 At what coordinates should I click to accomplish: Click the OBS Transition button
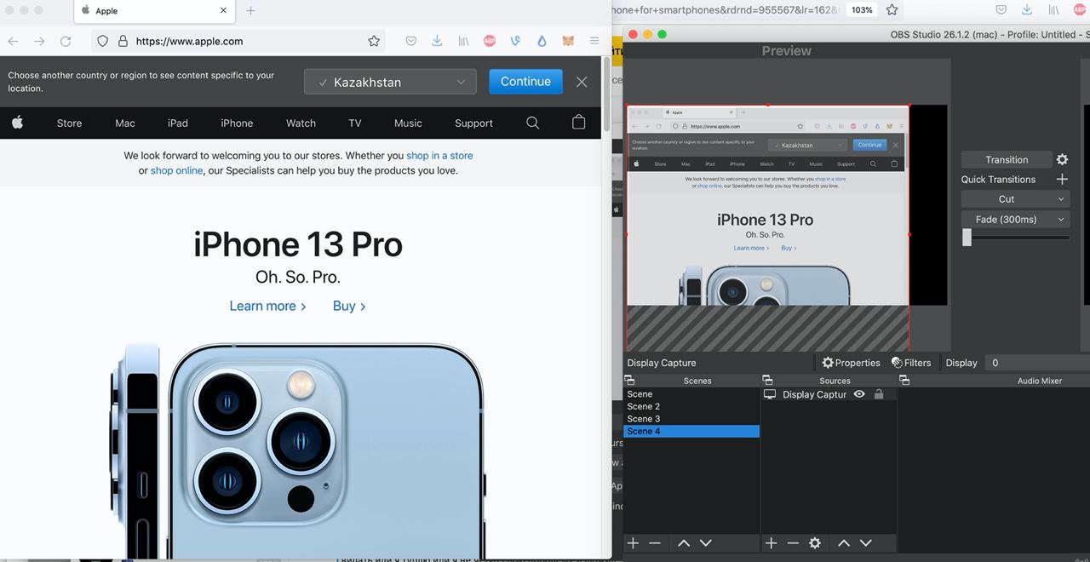point(1007,159)
